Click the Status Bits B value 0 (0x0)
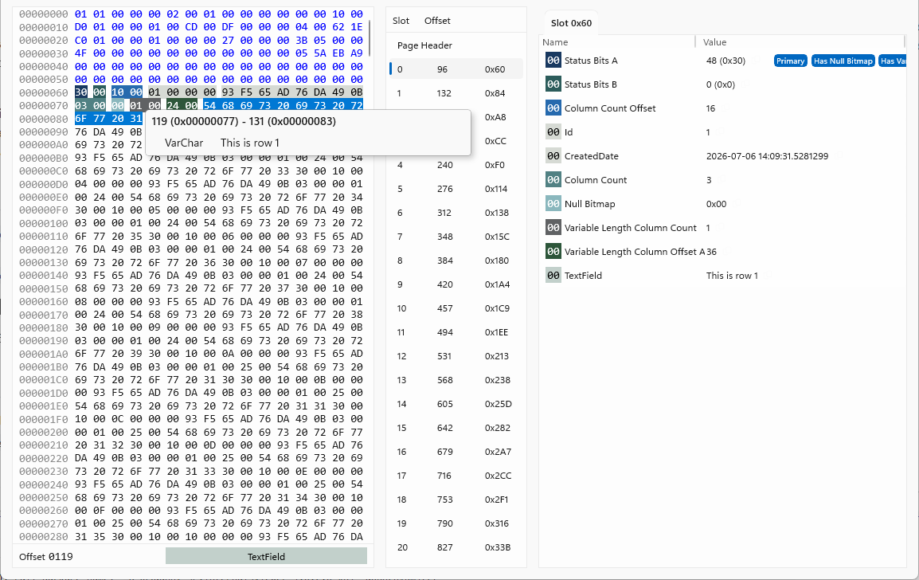 [x=721, y=84]
